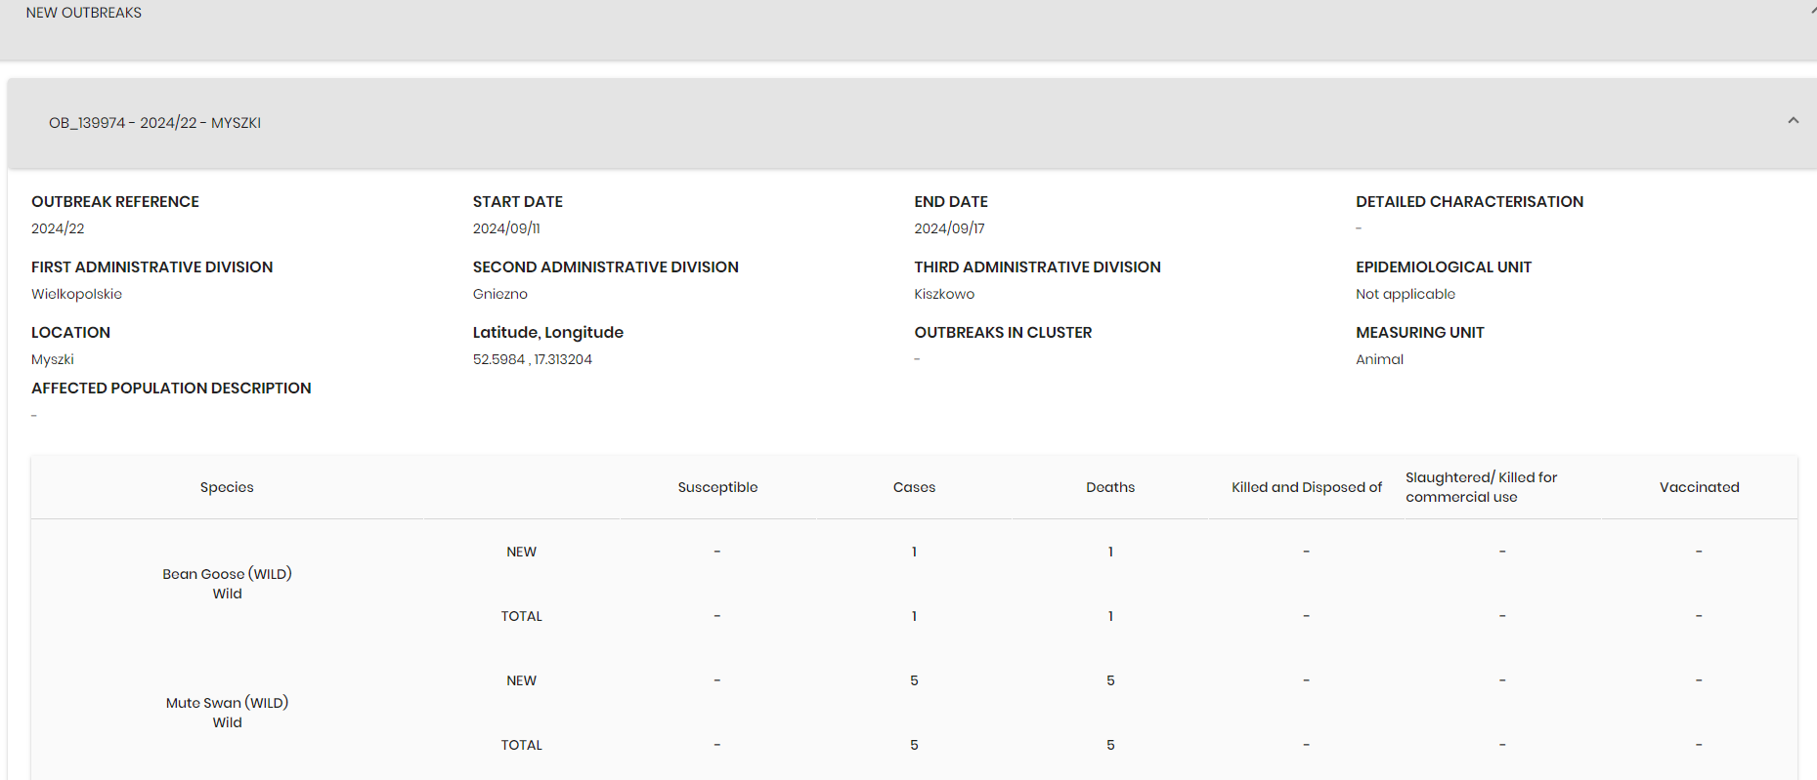Viewport: 1817px width, 780px height.
Task: Select the Bean Goose (WILD) species entry
Action: 227,574
